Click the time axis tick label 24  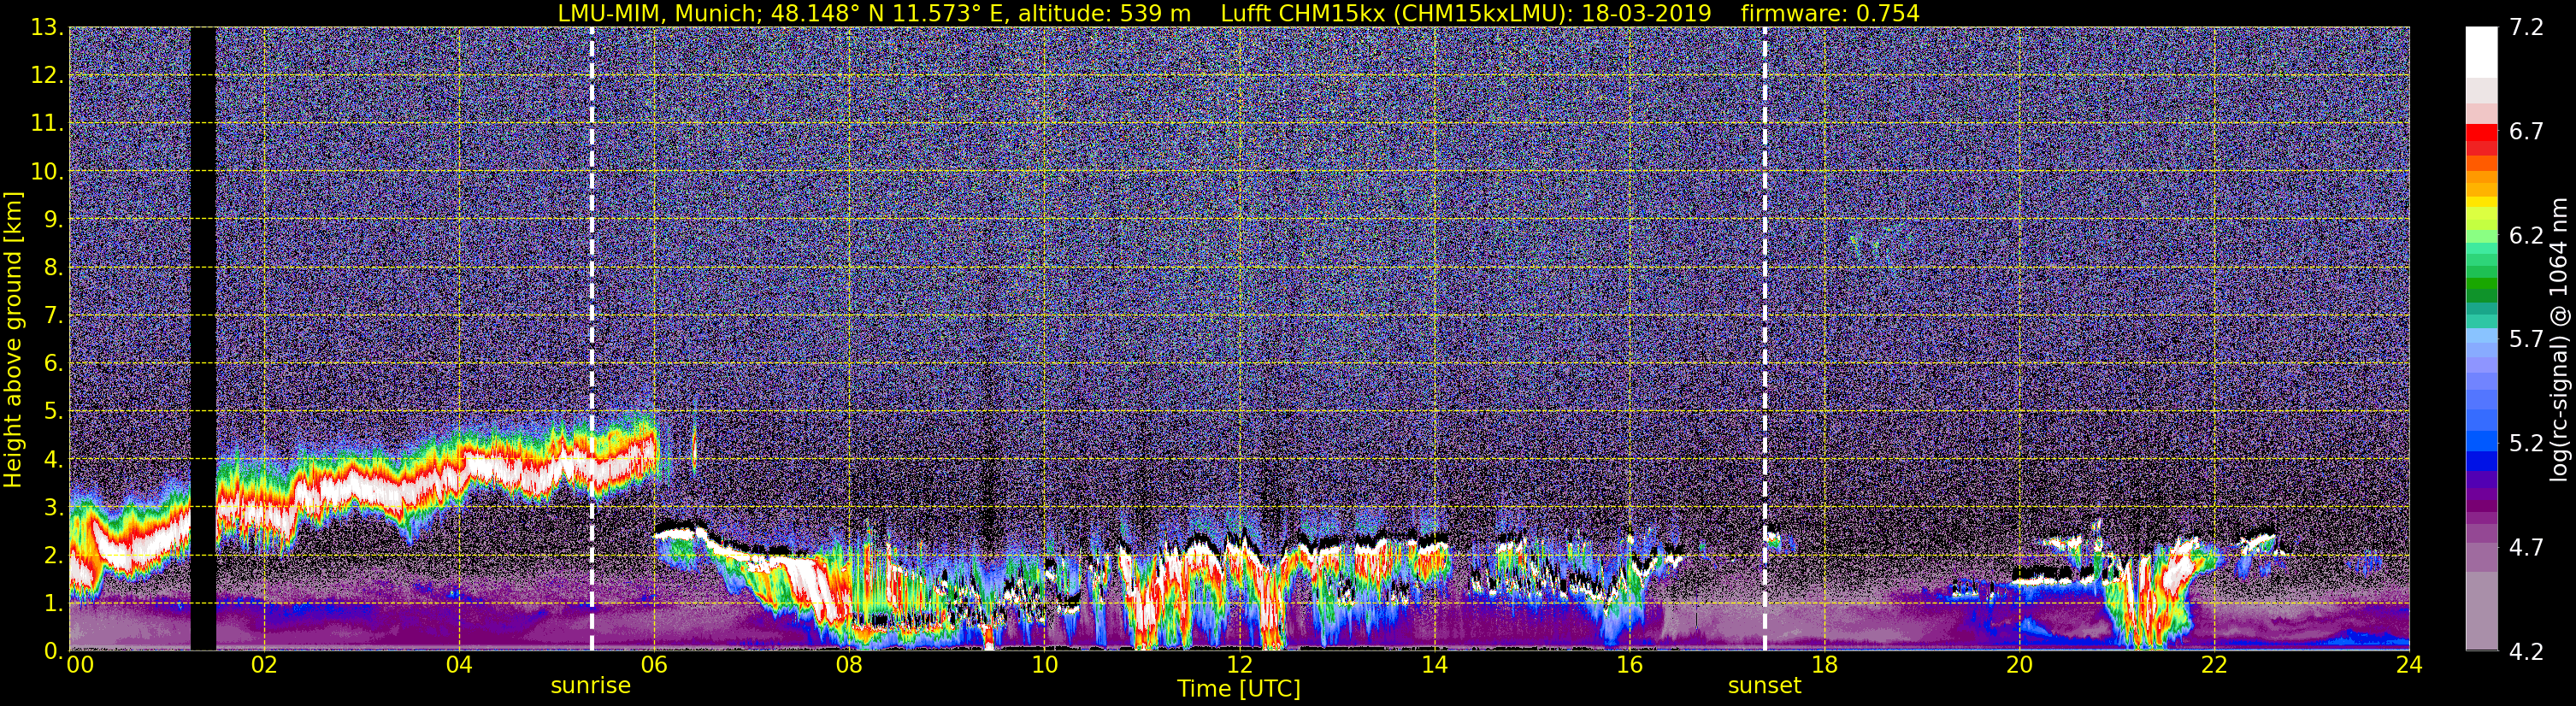point(2409,666)
